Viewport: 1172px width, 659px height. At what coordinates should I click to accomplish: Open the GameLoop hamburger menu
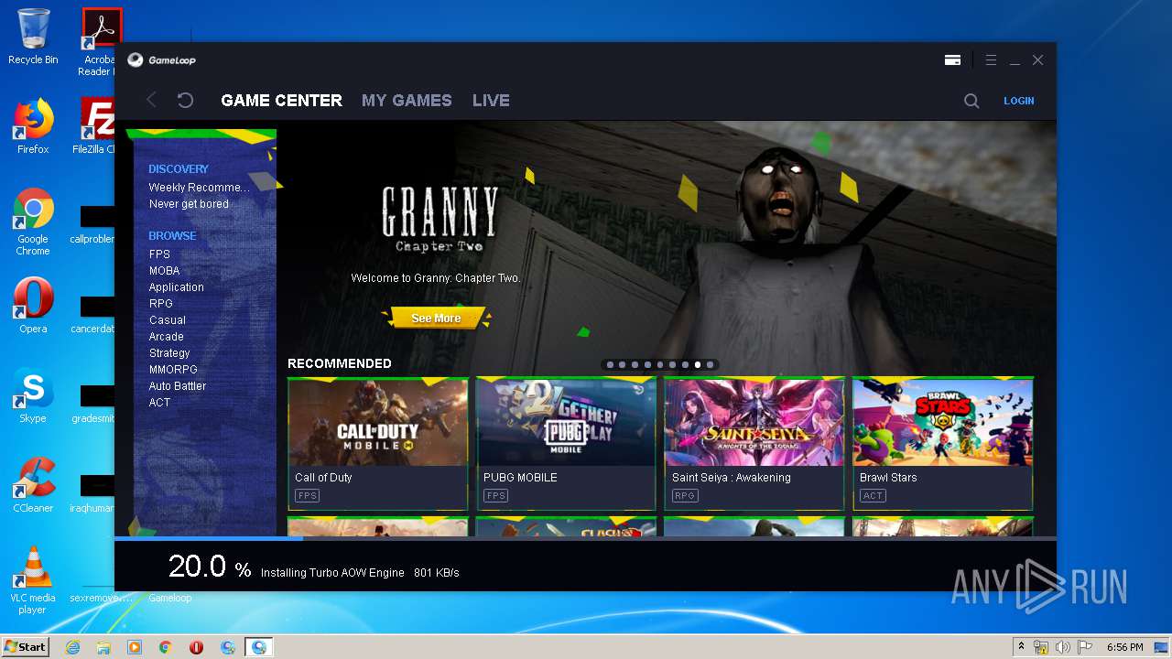(x=991, y=60)
